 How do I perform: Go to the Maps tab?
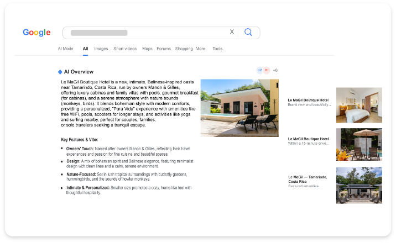pyautogui.click(x=147, y=49)
